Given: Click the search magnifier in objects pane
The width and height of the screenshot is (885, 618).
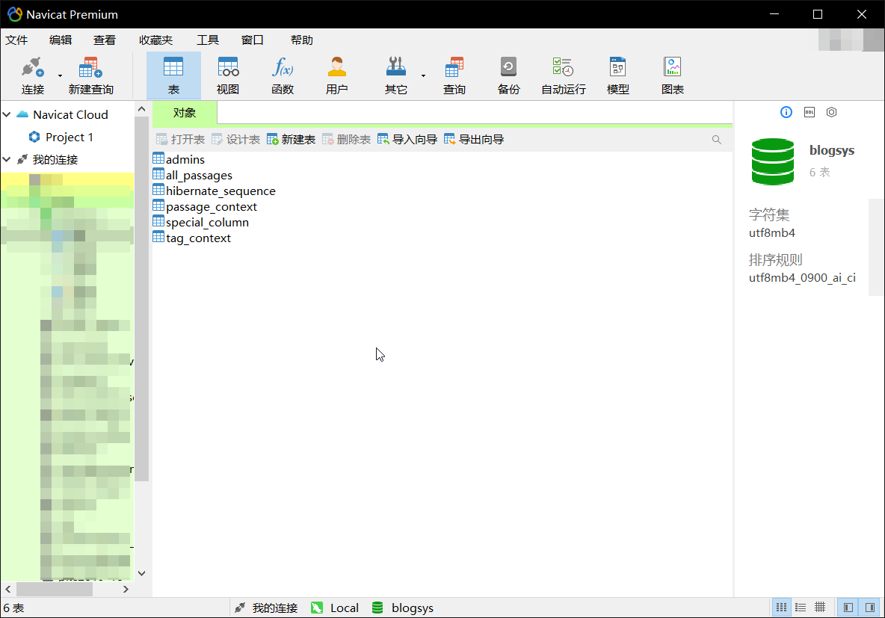Looking at the screenshot, I should tap(716, 140).
